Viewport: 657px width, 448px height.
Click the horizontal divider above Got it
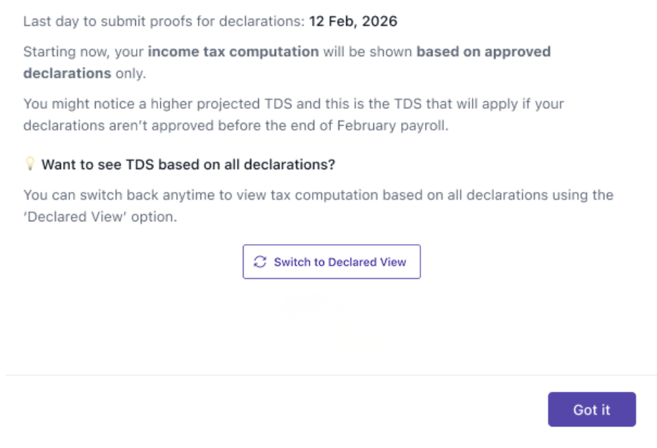330,375
